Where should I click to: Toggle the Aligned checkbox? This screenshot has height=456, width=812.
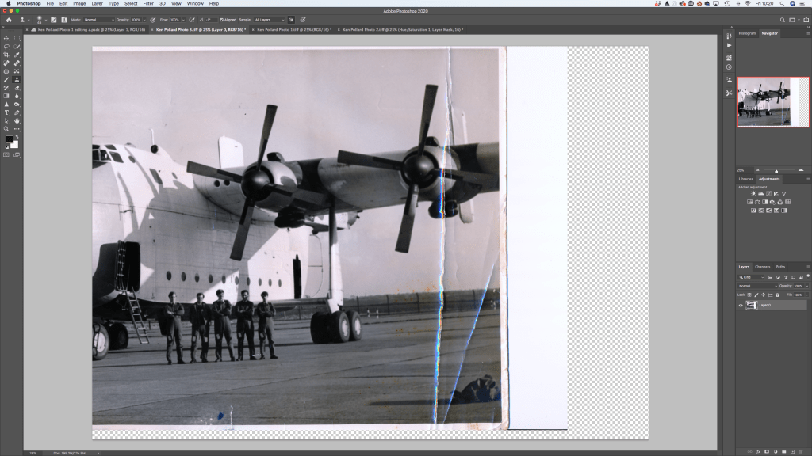tap(222, 20)
